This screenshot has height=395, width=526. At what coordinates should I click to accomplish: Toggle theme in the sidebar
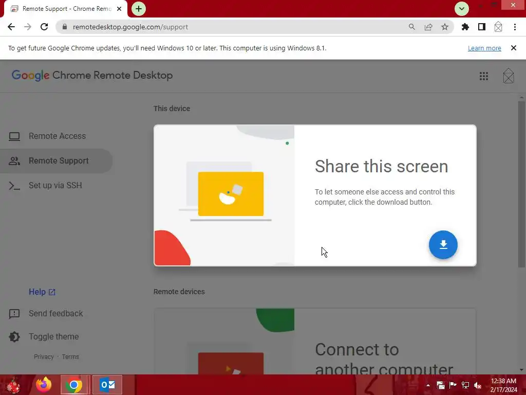tap(53, 336)
